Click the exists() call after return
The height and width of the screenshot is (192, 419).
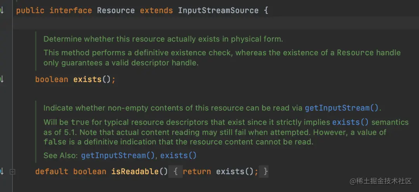235,171
